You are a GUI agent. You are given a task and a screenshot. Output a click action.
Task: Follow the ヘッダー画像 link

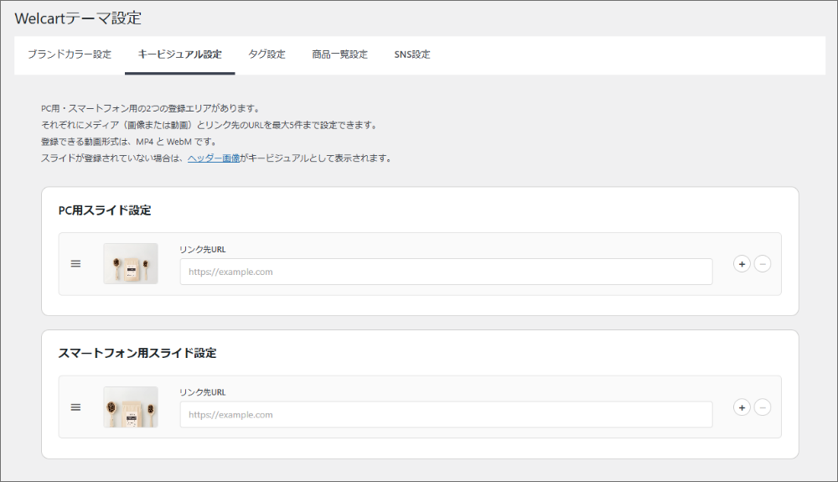coord(214,158)
